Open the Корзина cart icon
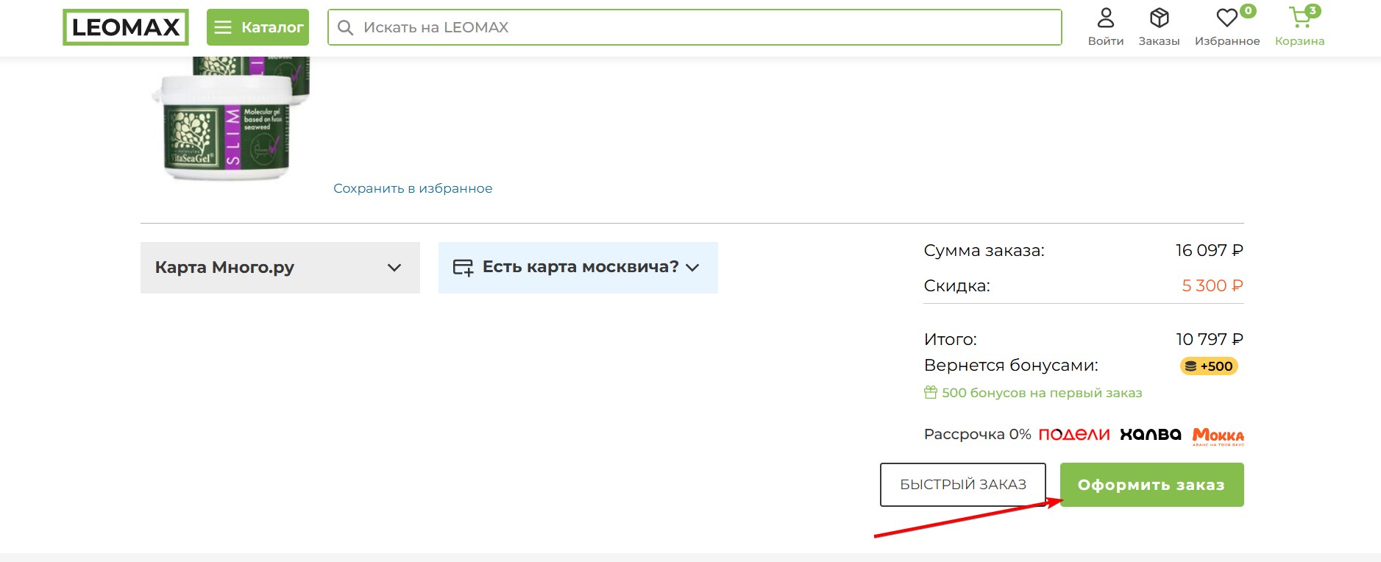Viewport: 1381px width, 562px height. (1300, 18)
